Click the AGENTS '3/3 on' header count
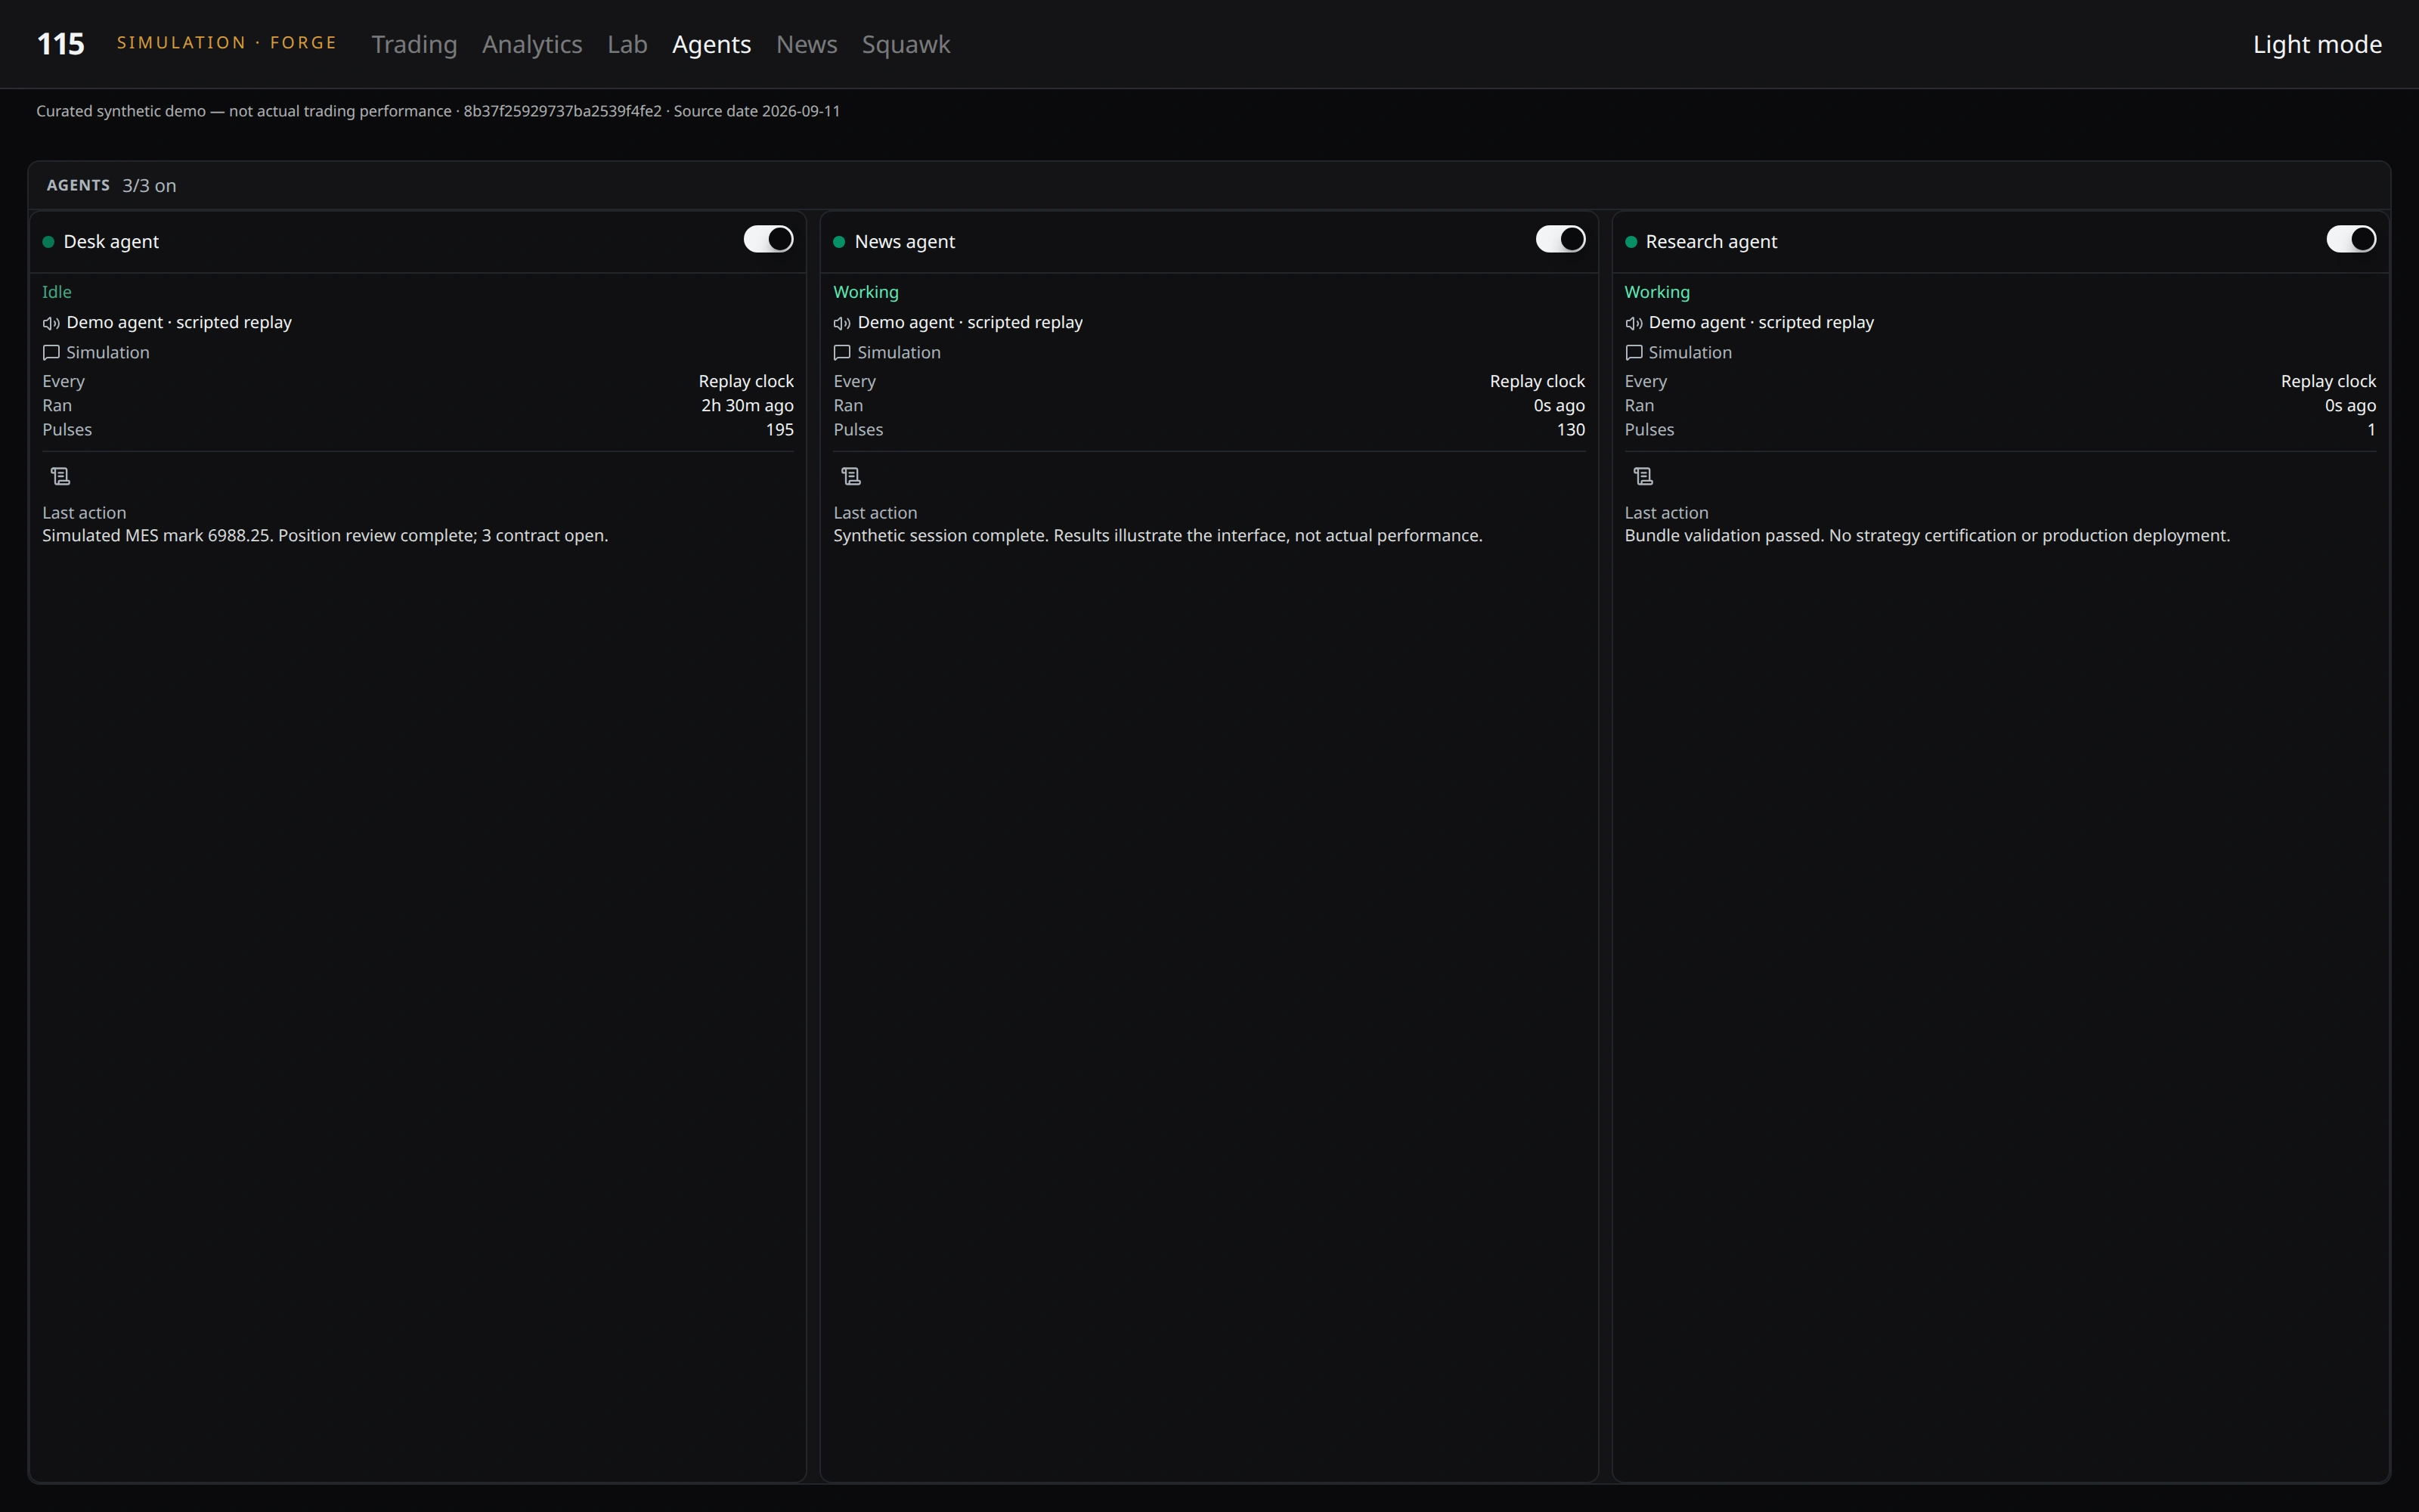Viewport: 2419px width, 1512px height. coord(149,186)
